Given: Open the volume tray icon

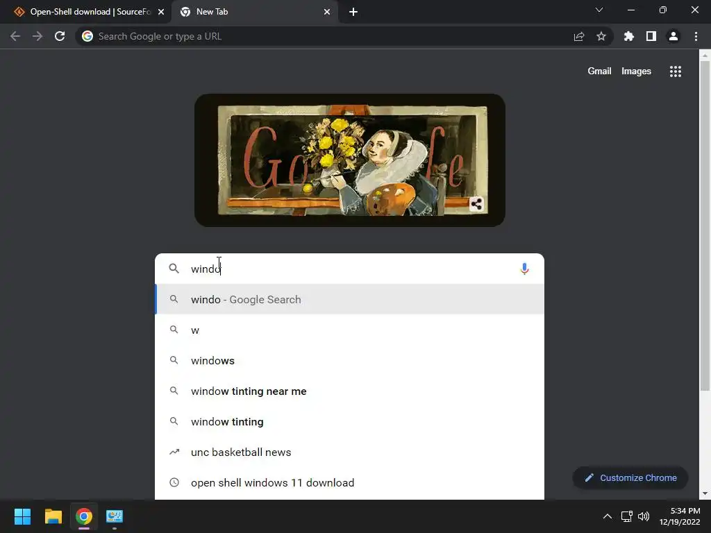Looking at the screenshot, I should [644, 516].
